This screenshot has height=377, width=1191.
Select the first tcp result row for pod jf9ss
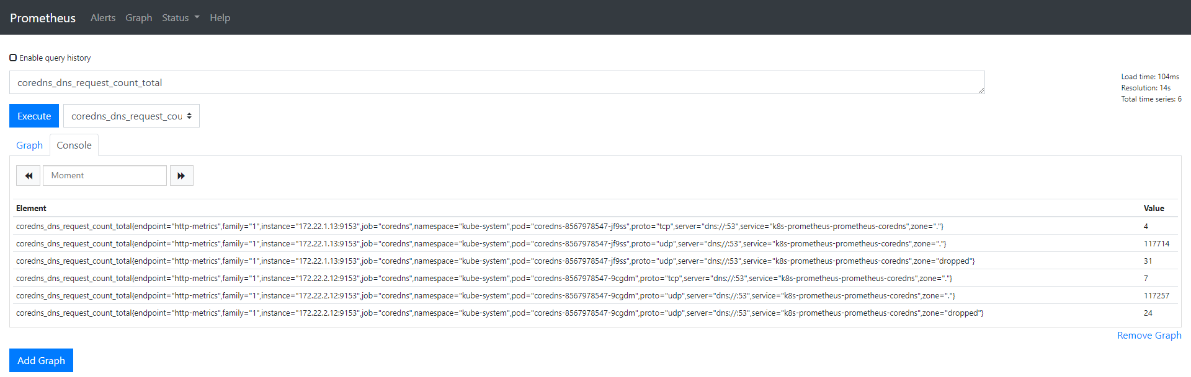(480, 227)
